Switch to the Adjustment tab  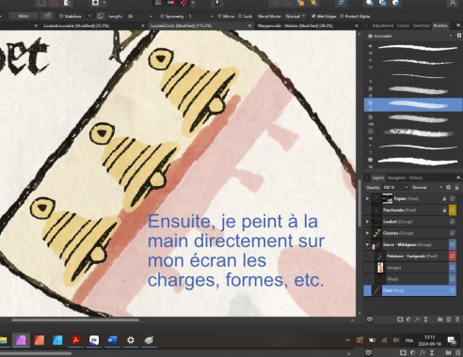tap(383, 25)
